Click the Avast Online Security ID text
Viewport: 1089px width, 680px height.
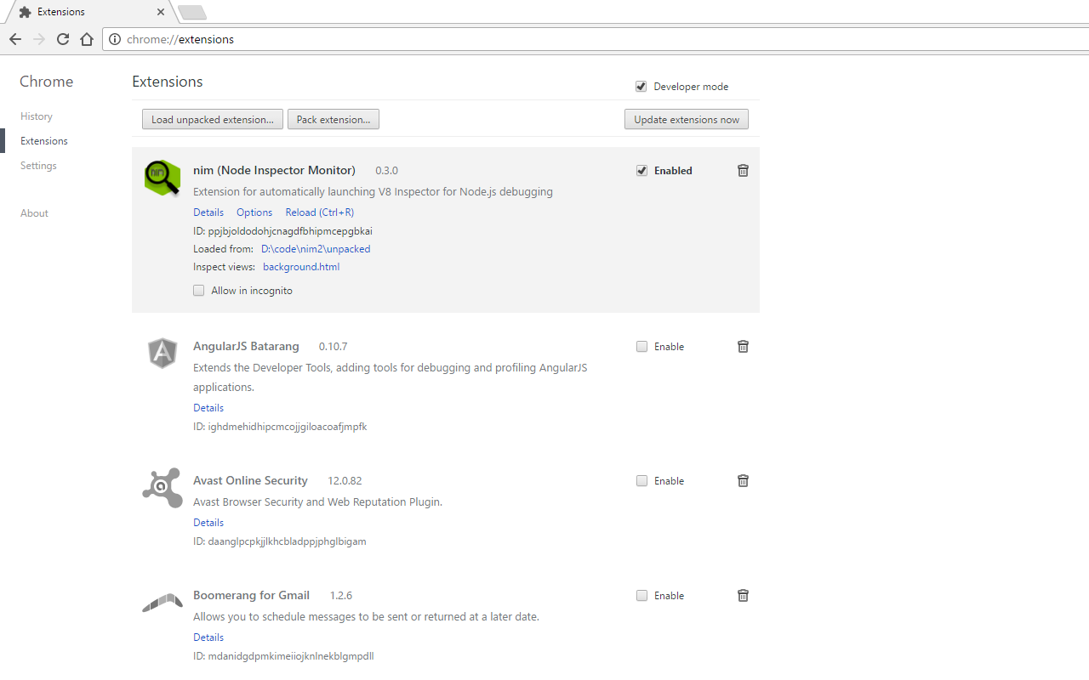pos(280,541)
